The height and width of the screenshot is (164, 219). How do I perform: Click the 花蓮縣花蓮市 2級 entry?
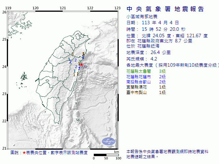[146, 77]
